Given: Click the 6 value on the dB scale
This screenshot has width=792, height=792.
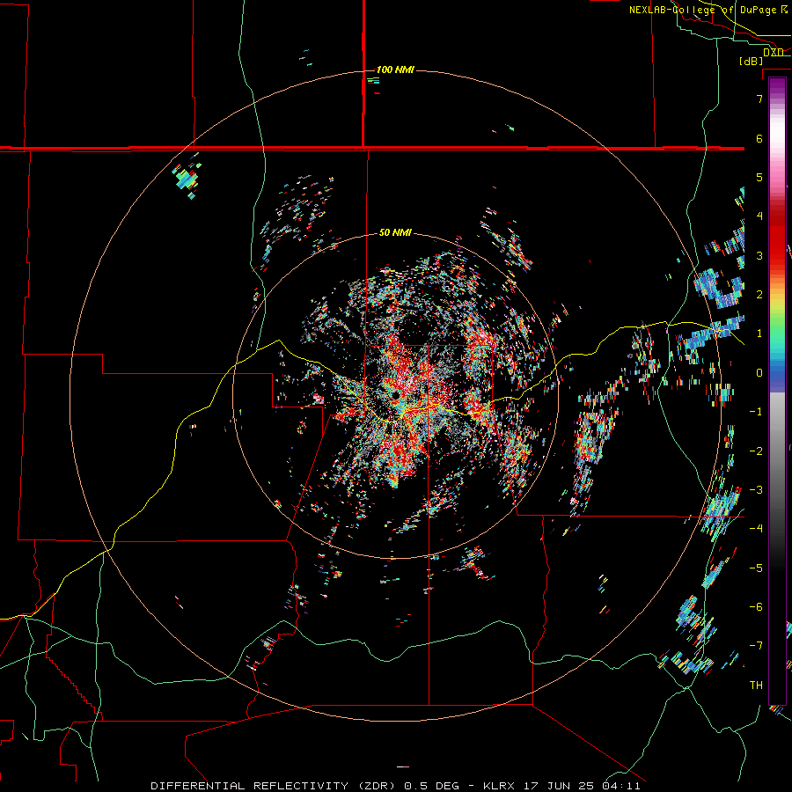Looking at the screenshot, I should (759, 138).
